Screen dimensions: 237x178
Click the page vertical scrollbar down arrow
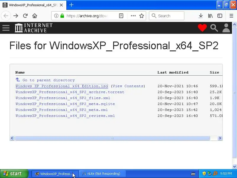tap(234, 167)
